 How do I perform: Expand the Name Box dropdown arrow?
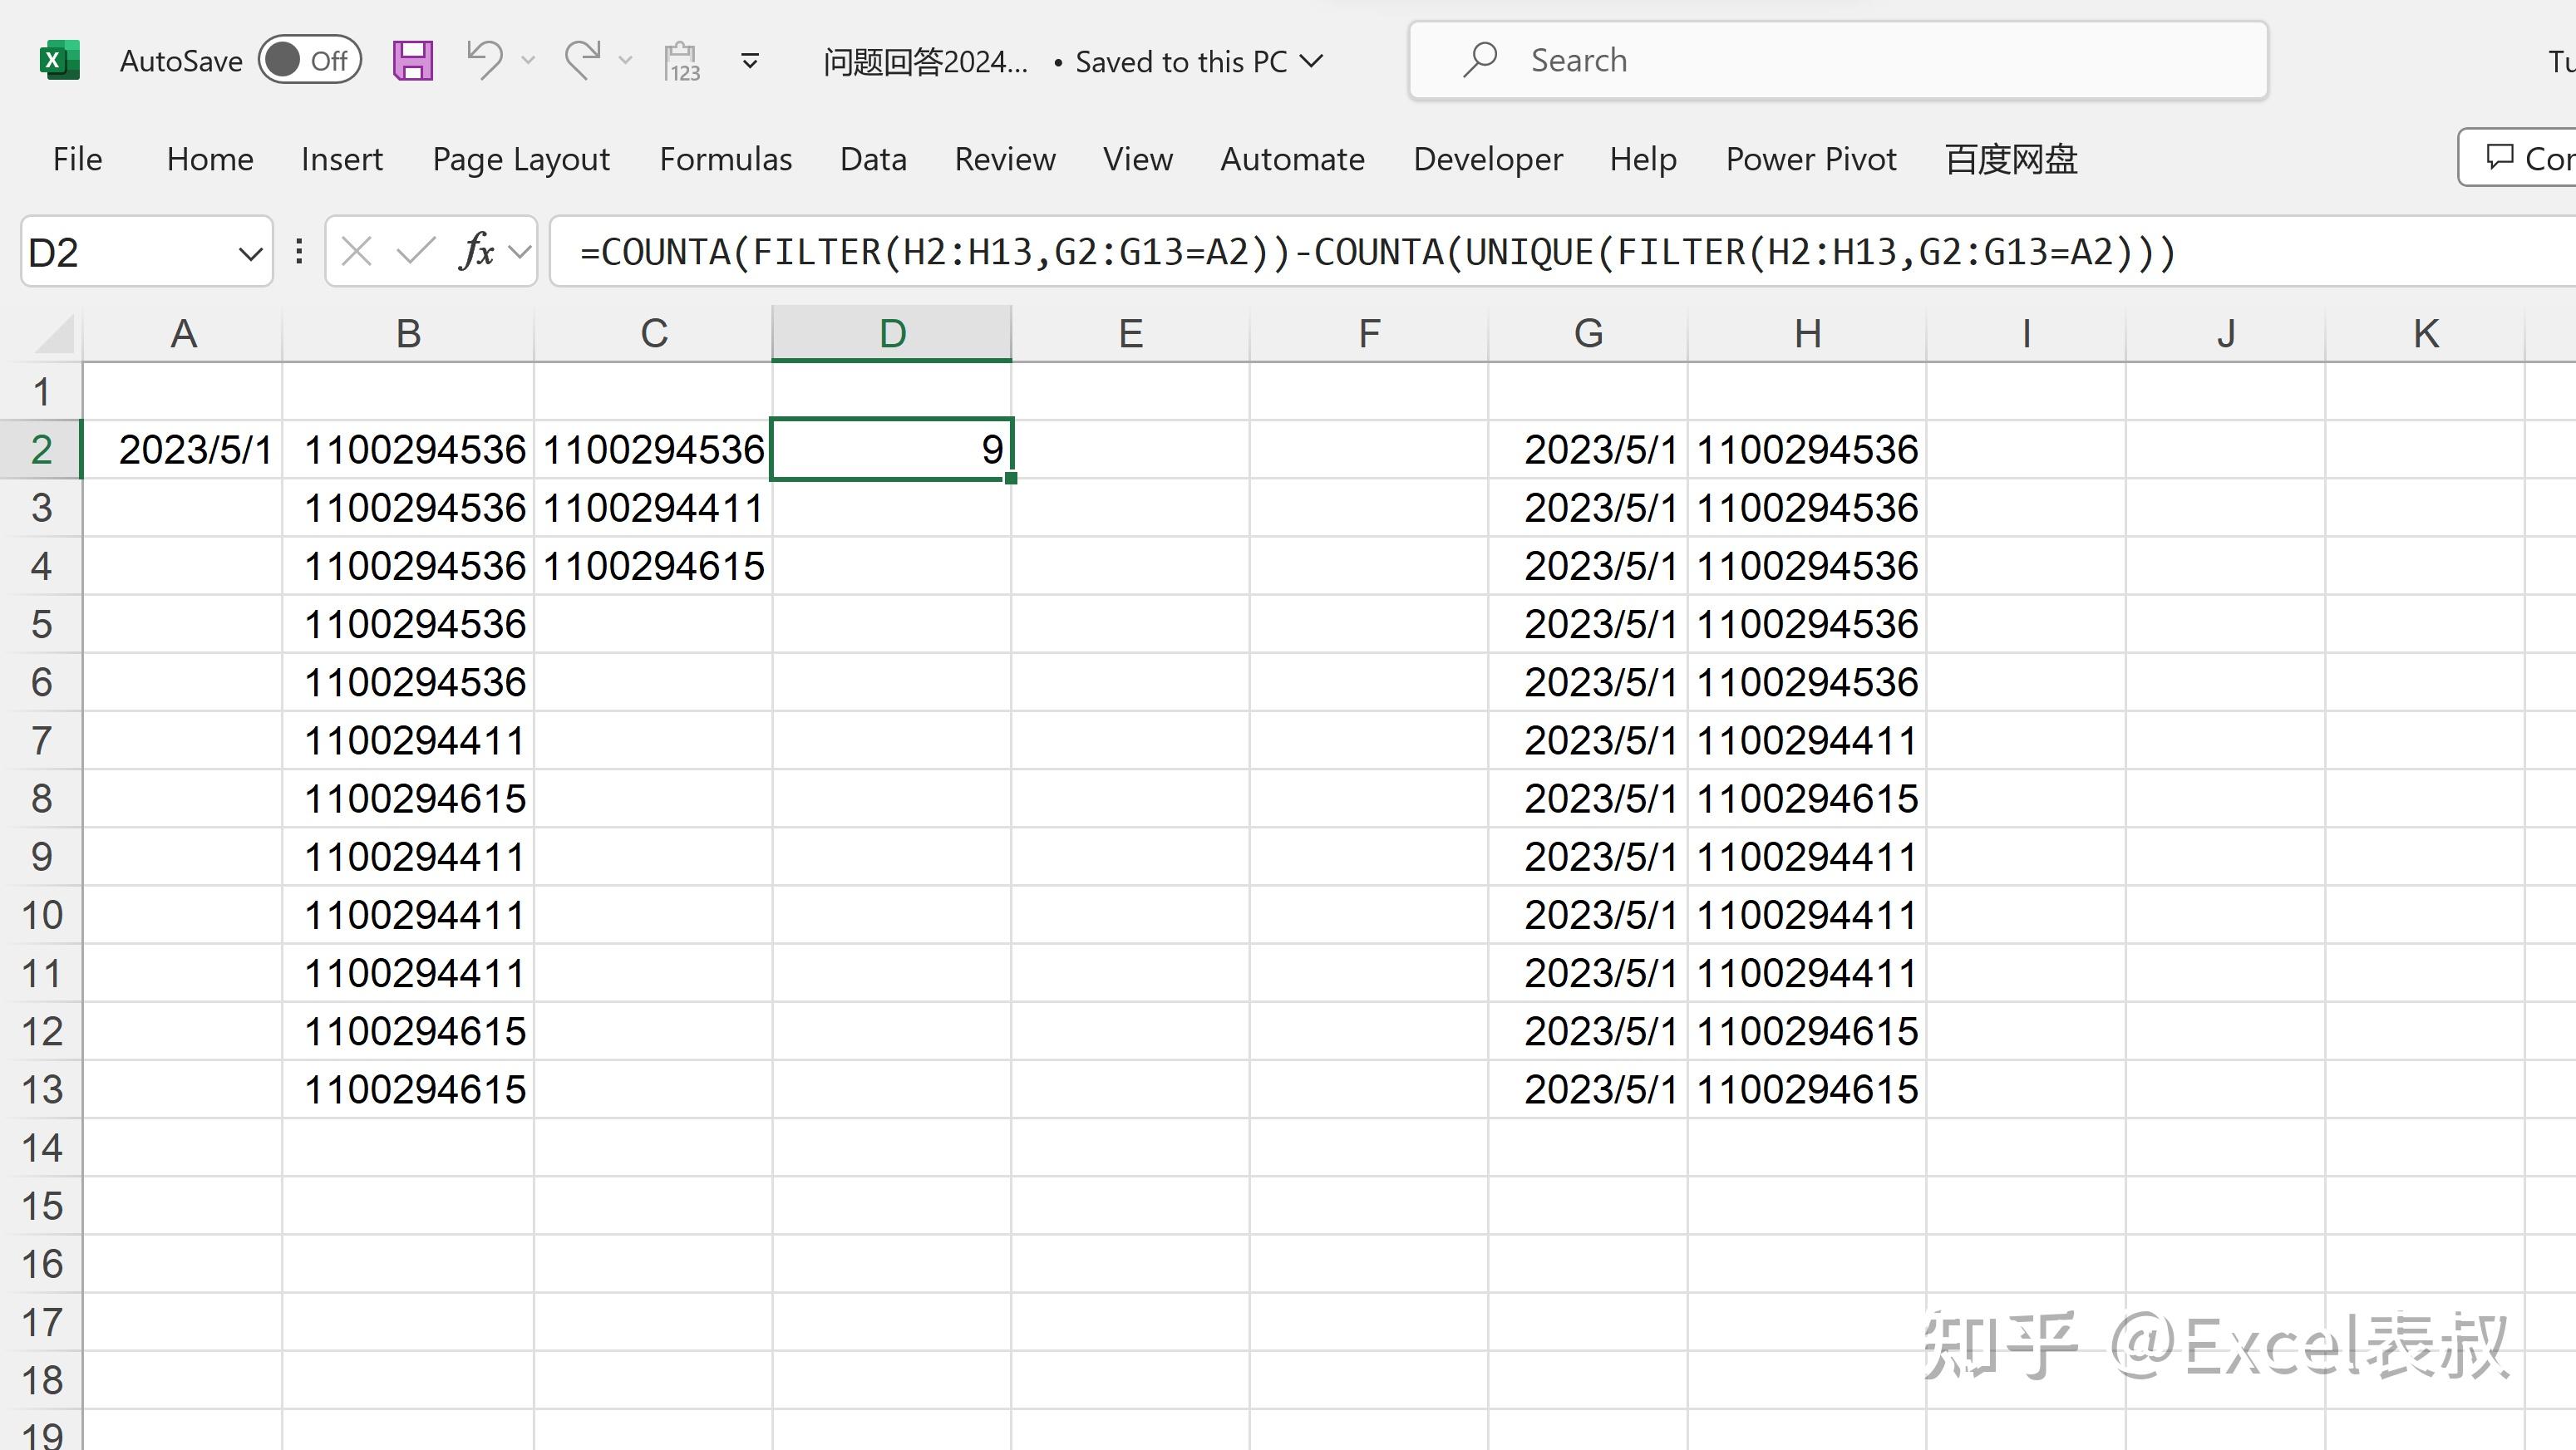point(250,253)
